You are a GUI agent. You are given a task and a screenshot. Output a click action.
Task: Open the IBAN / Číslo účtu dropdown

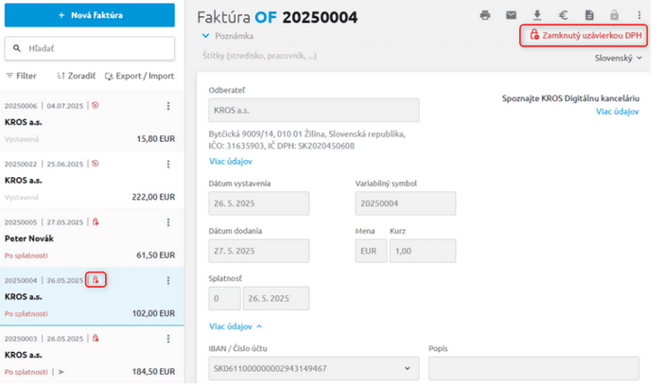pos(313,367)
